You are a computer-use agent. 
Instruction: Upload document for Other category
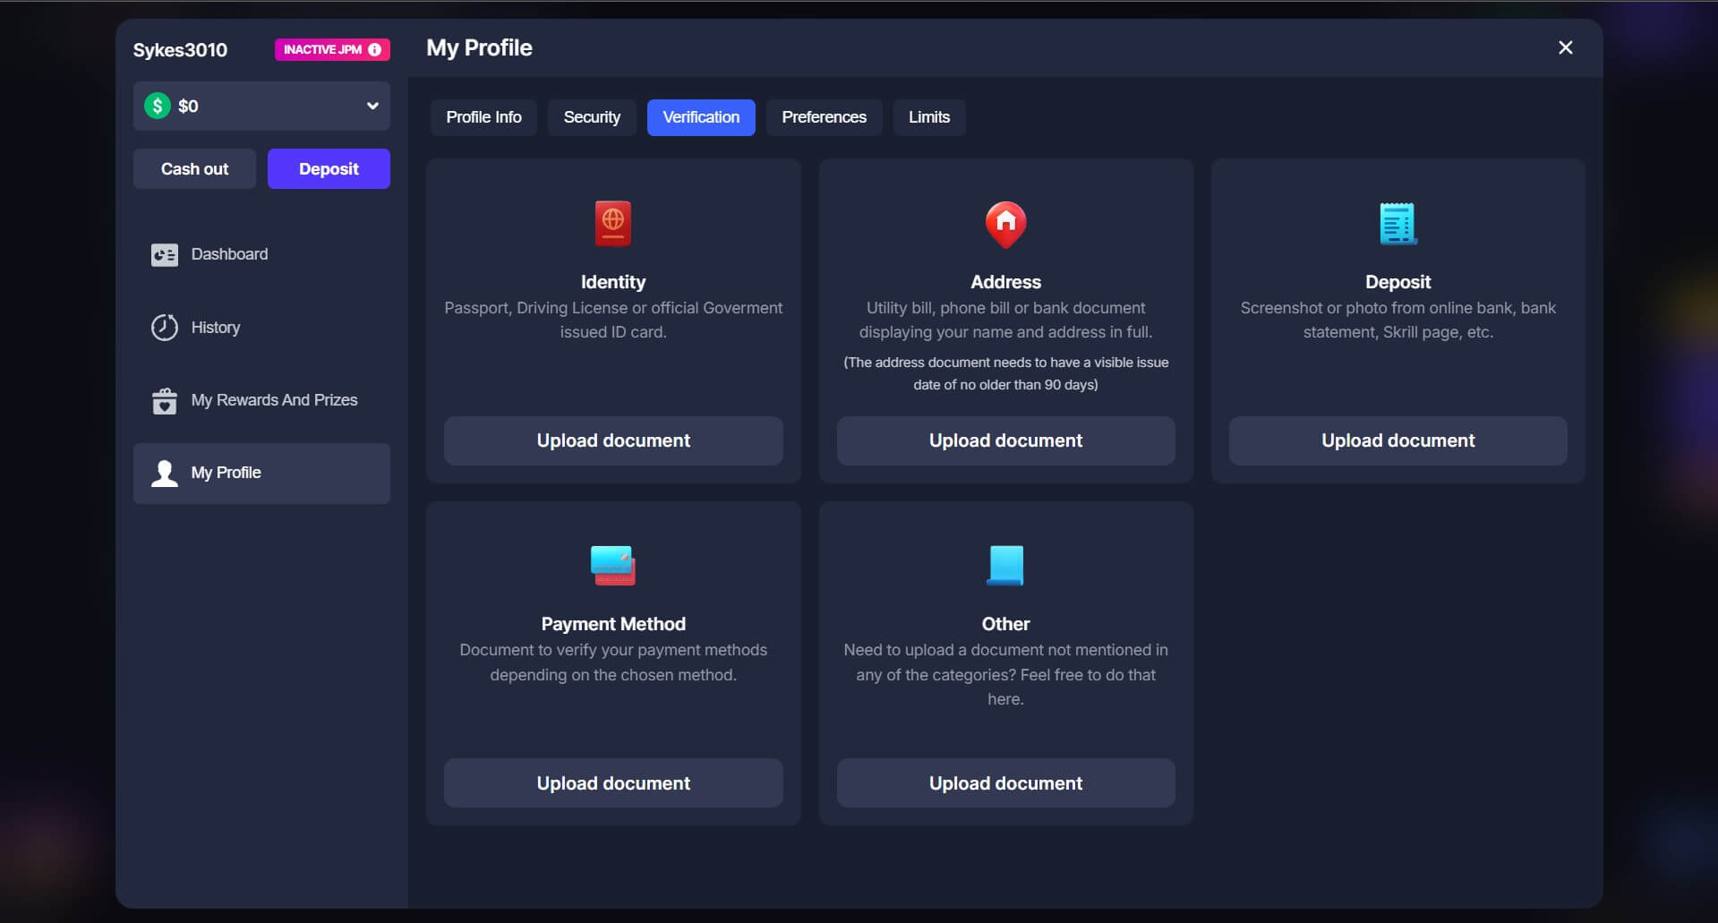(1005, 783)
